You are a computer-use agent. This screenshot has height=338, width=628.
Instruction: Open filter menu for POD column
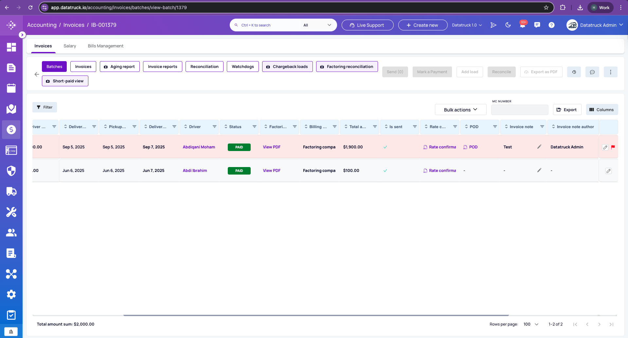coord(495,127)
